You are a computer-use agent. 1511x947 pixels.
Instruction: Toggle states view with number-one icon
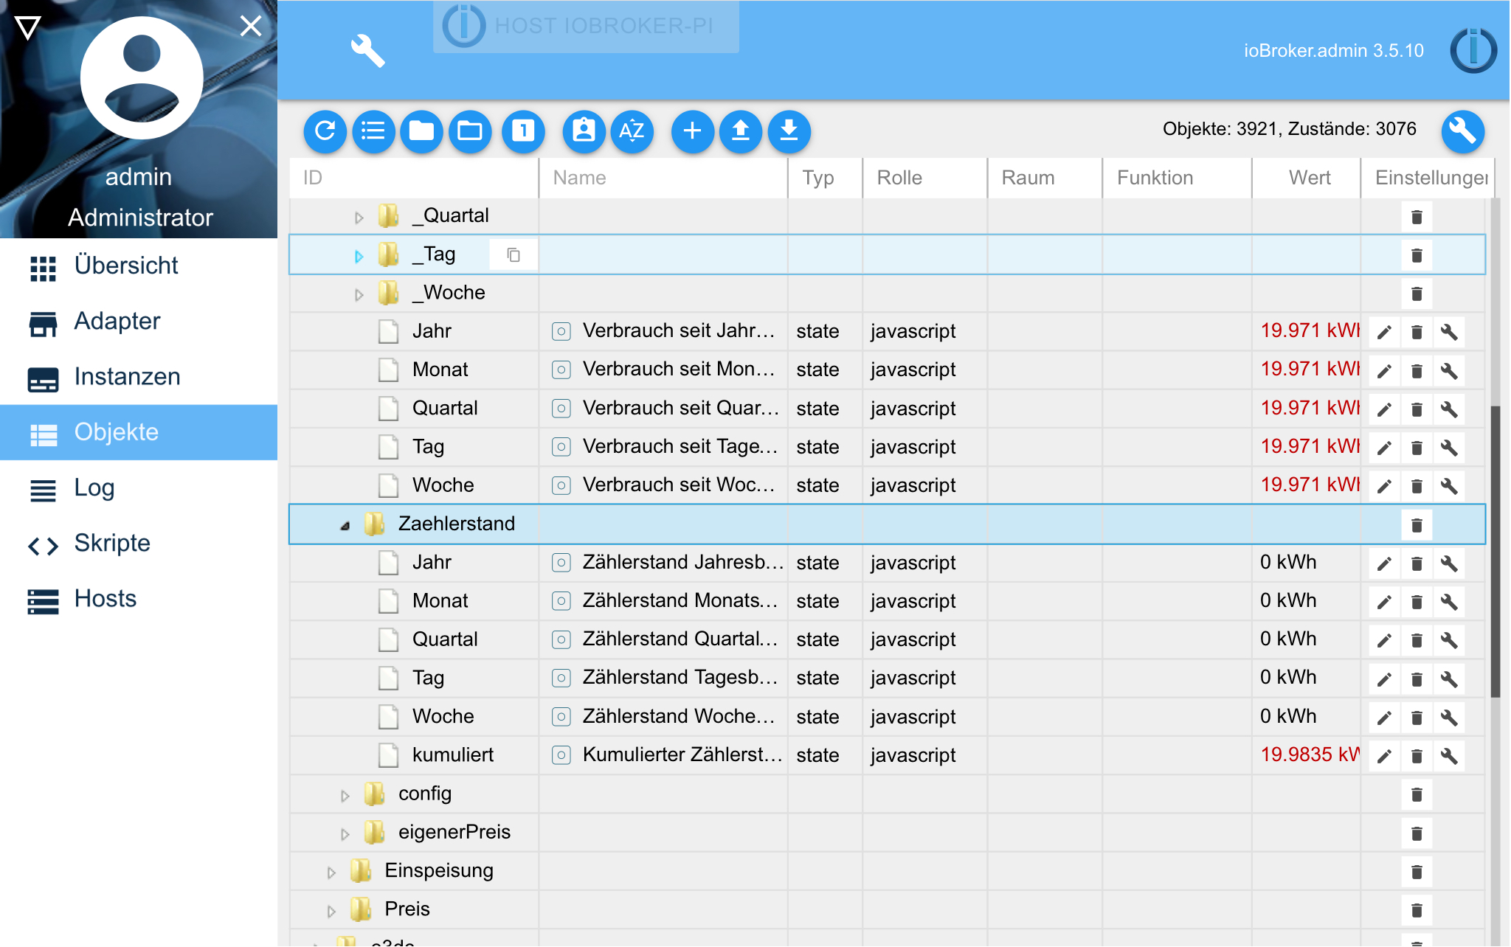pyautogui.click(x=523, y=131)
